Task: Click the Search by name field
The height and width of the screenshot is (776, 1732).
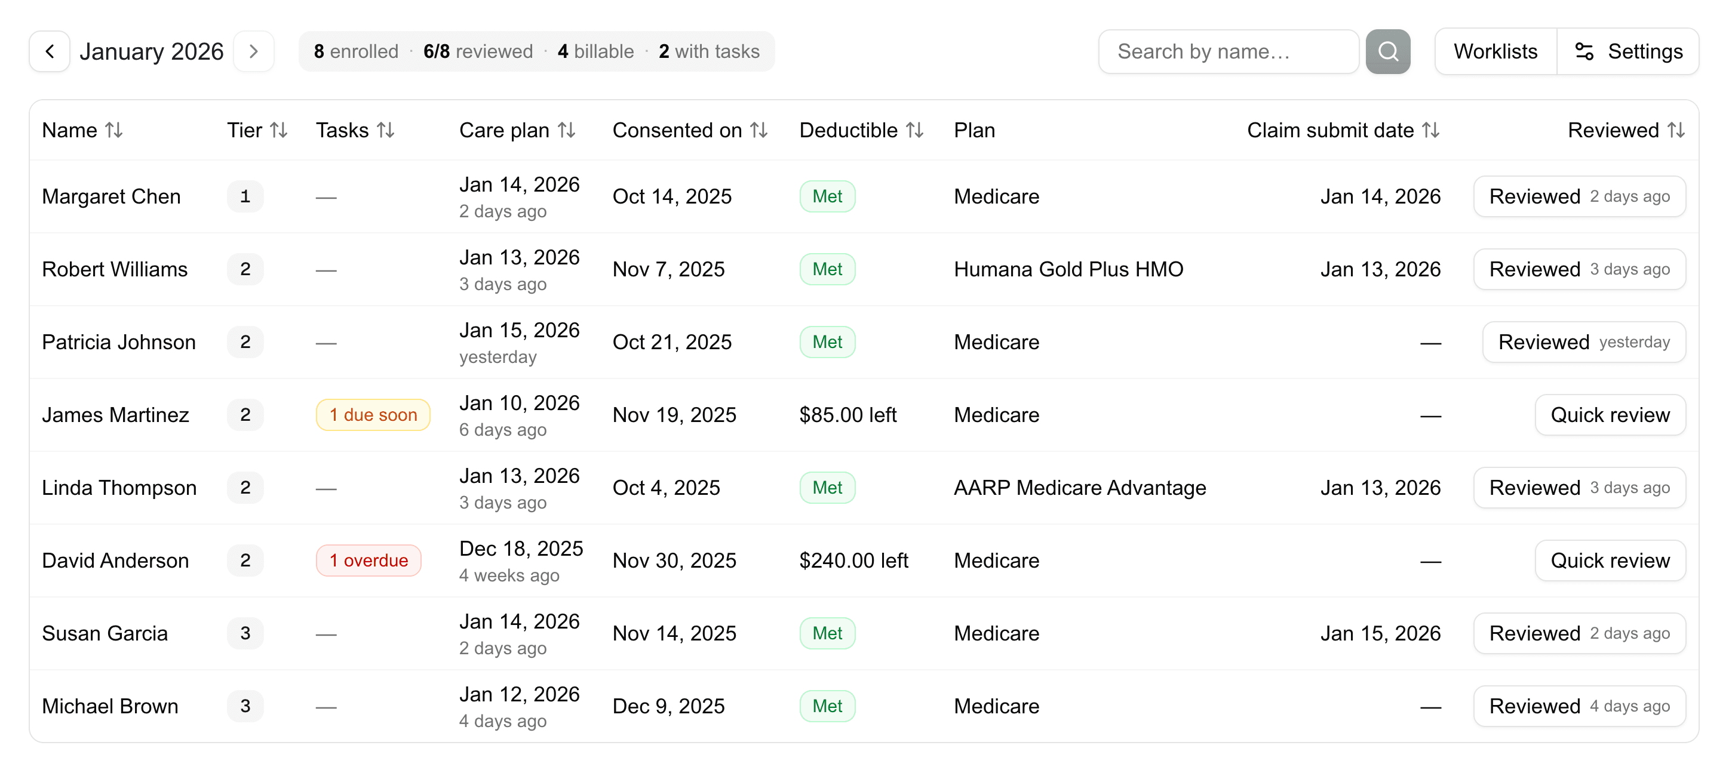Action: click(x=1228, y=51)
